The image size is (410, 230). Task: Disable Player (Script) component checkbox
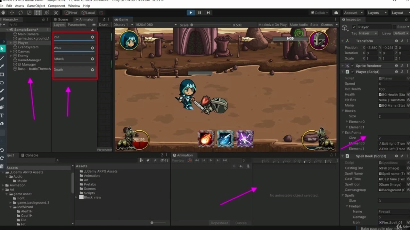[x=352, y=72]
